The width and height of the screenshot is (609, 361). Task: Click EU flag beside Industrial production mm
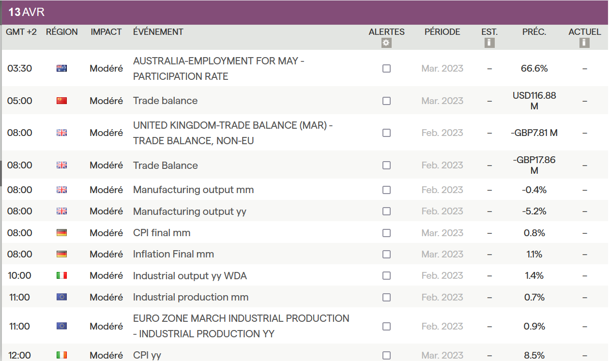(x=61, y=297)
